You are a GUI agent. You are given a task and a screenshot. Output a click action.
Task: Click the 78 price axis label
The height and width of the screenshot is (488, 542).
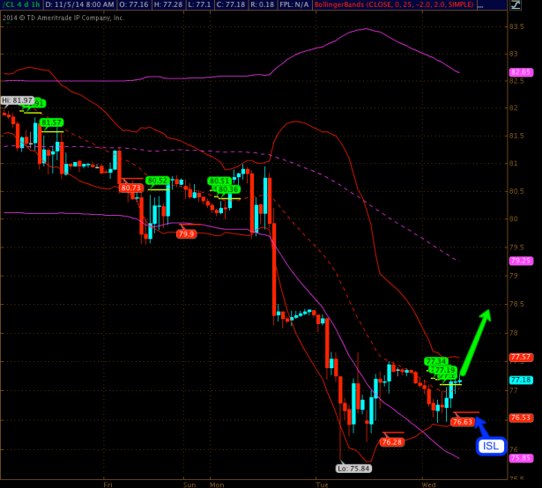tap(514, 333)
